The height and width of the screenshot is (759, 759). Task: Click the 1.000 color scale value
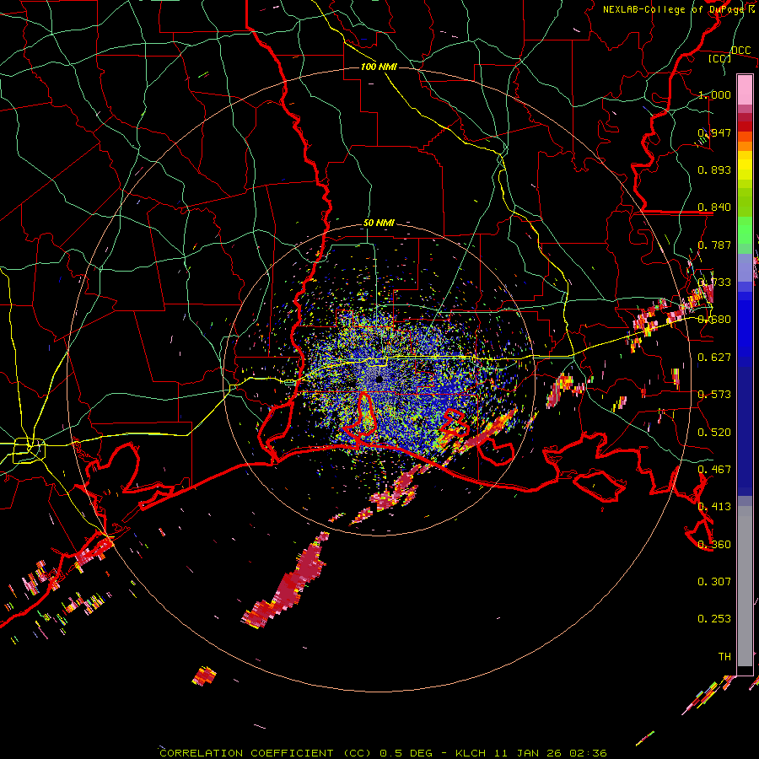[714, 94]
